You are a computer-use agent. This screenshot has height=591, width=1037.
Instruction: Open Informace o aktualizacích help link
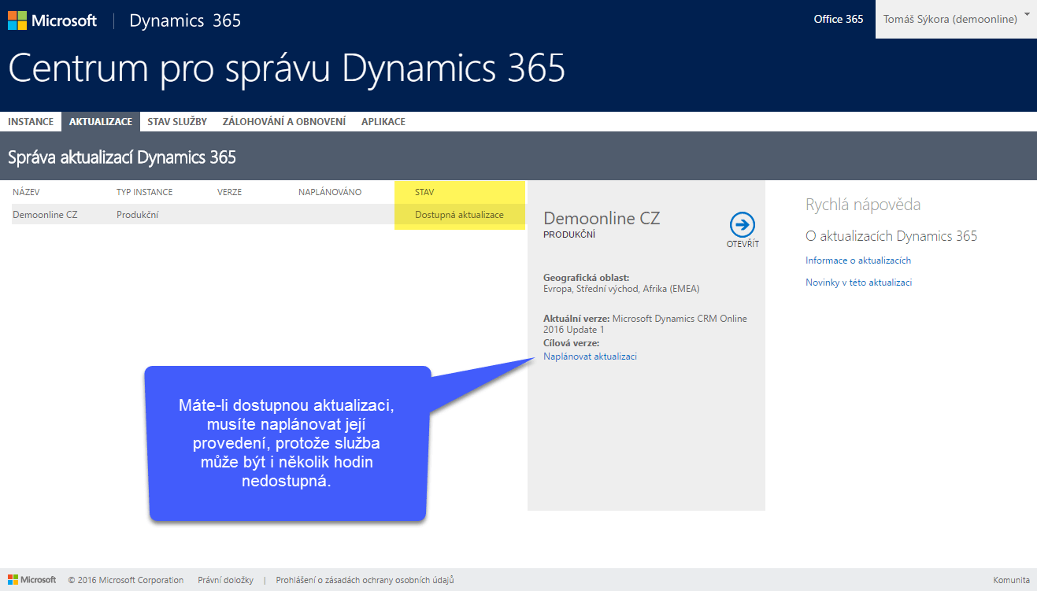point(858,260)
